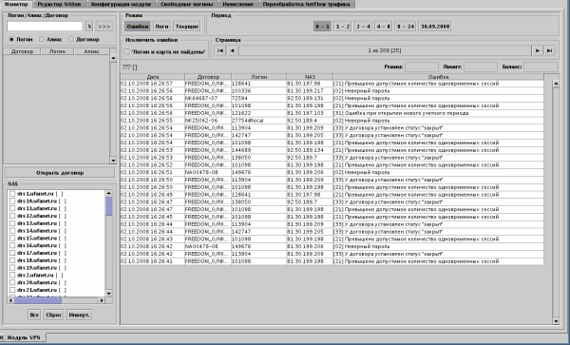Select the 4 - 8 period button
Screen dimensions: 570x345
[383, 27]
